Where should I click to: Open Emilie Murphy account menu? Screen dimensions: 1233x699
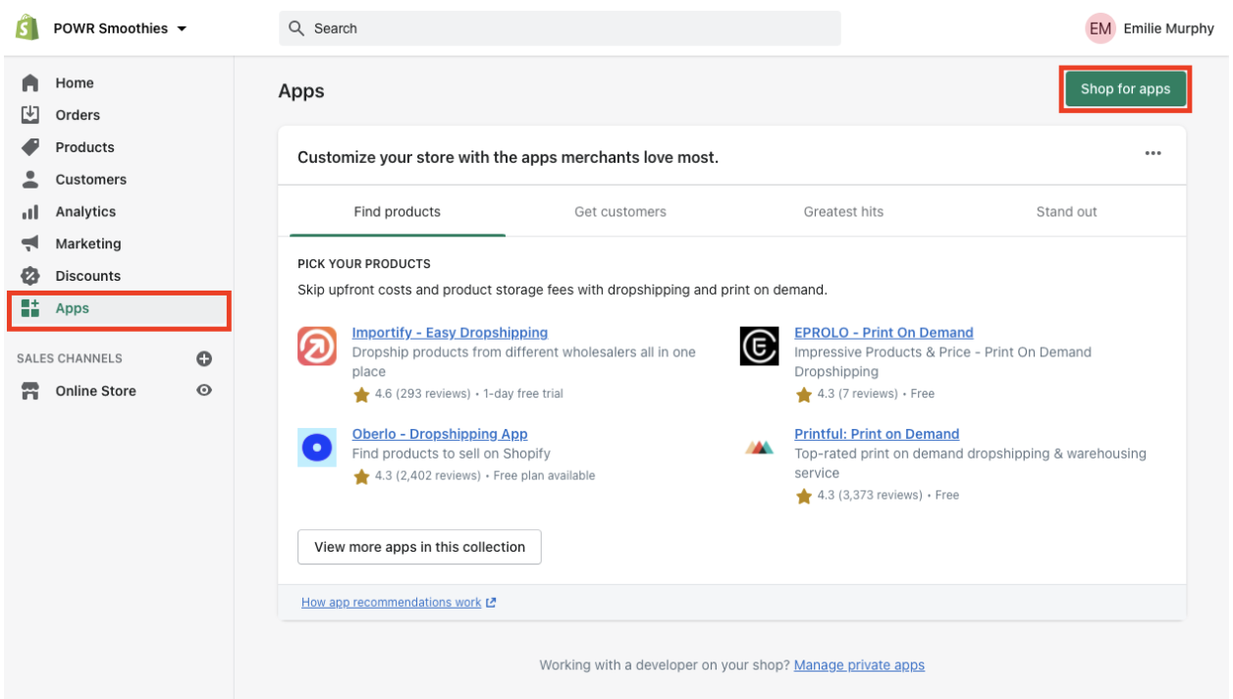tap(1168, 28)
